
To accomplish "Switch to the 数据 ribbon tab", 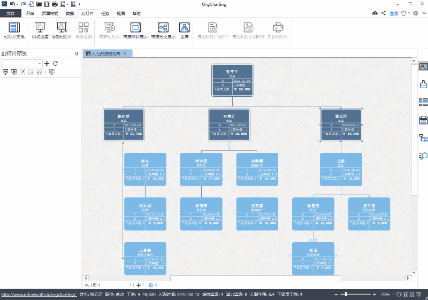I will (70, 13).
